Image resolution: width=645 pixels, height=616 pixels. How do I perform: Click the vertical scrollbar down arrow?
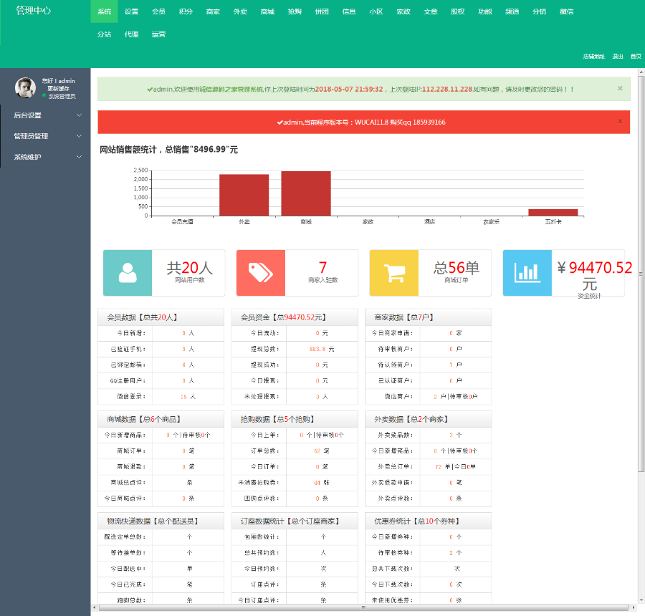[641, 600]
